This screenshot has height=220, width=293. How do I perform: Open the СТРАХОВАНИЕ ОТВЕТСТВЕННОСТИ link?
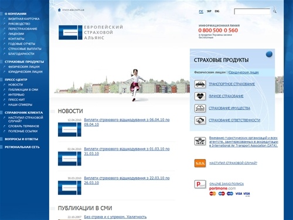tap(234, 120)
